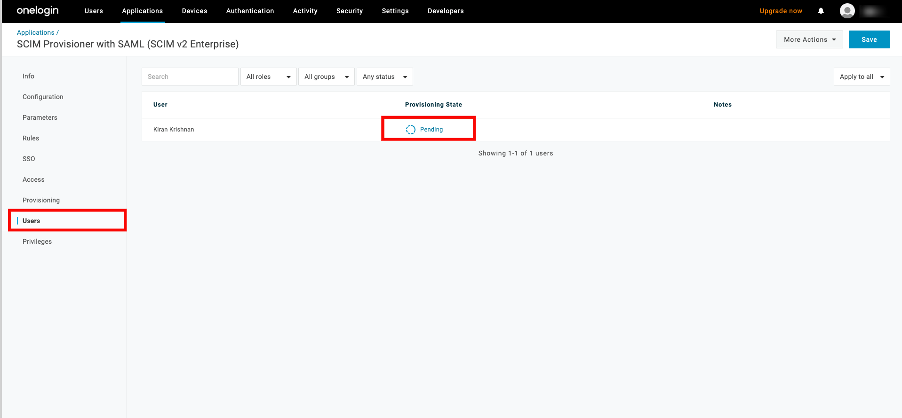Open the Applications top menu
The height and width of the screenshot is (418, 902).
pos(143,11)
